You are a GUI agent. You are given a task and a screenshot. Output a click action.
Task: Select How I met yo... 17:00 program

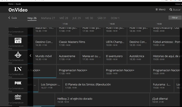pos(68,31)
